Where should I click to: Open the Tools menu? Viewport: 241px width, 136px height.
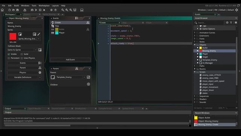[x=34, y=6]
